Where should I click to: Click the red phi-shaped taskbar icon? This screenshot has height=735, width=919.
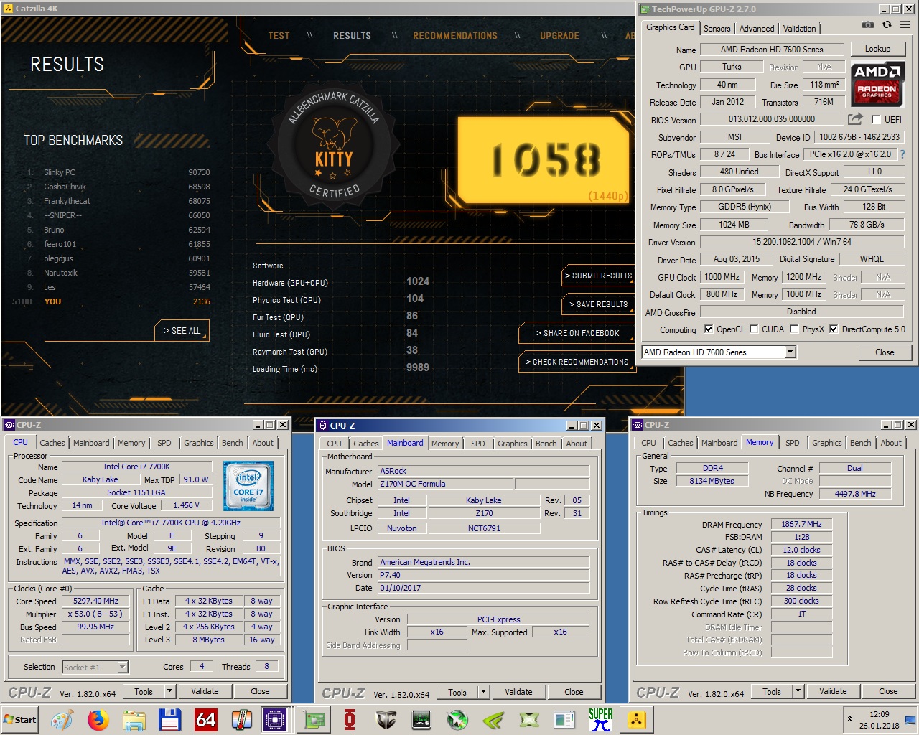(x=350, y=720)
